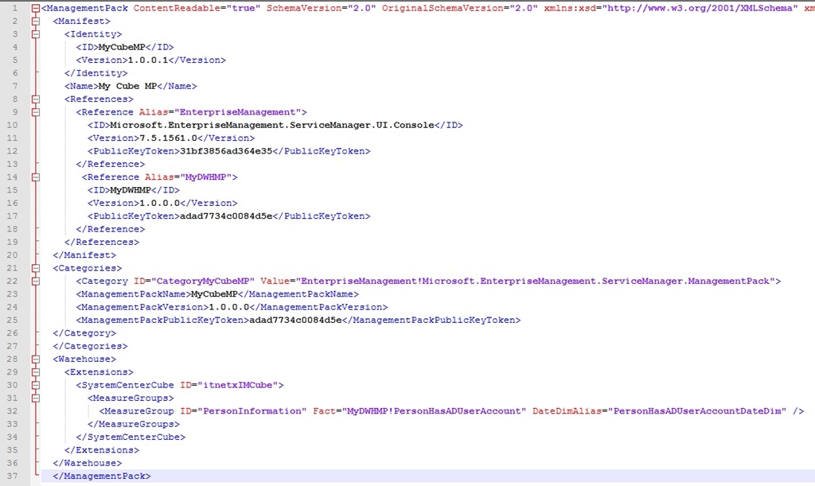Collapse the CategoryMyCubeMP Category fold marker
This screenshot has width=815, height=486.
(35, 281)
